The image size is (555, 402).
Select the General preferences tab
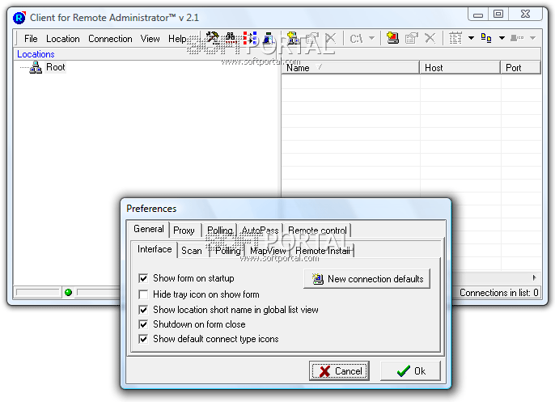pos(149,229)
